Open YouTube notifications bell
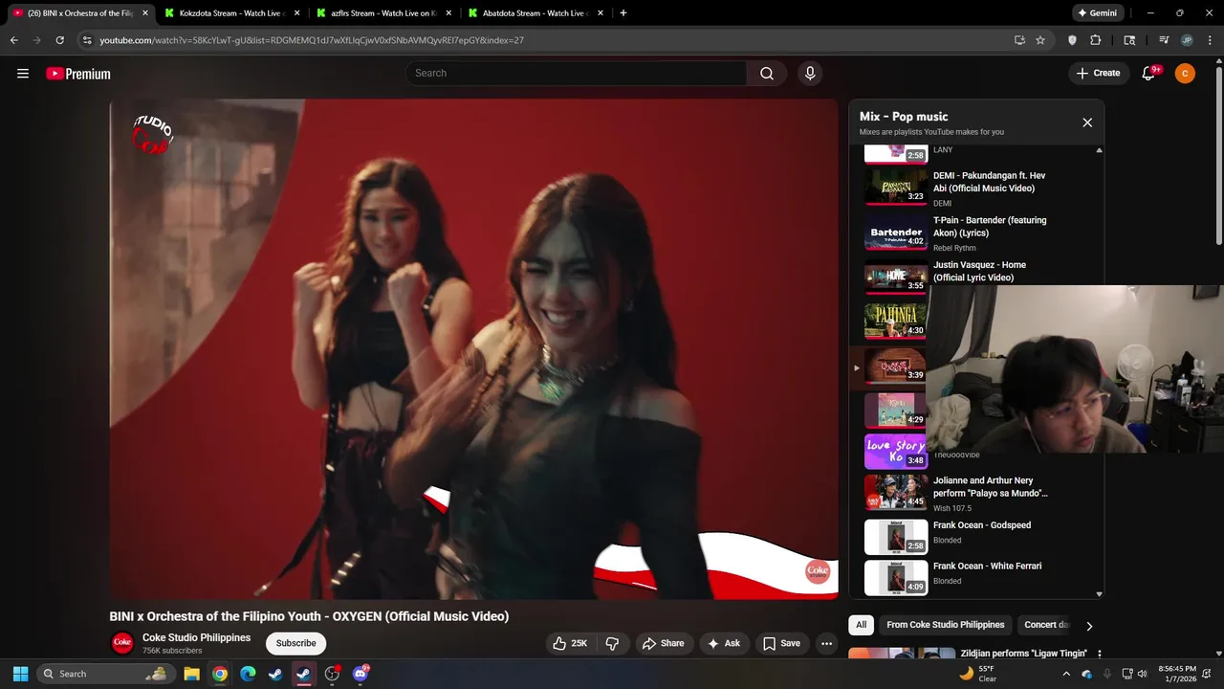 click(x=1149, y=74)
